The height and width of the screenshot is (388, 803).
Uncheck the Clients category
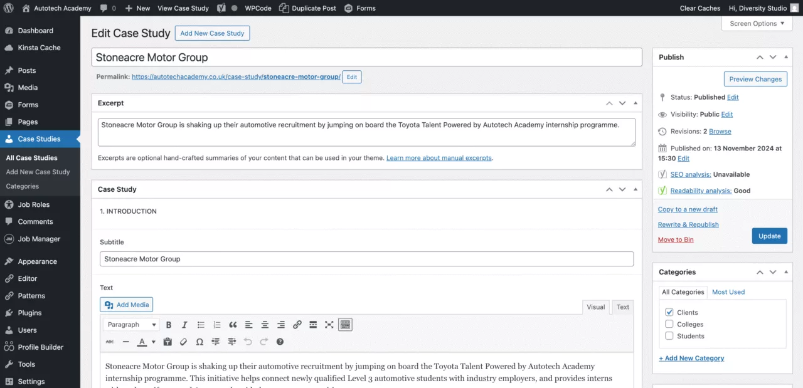(669, 312)
